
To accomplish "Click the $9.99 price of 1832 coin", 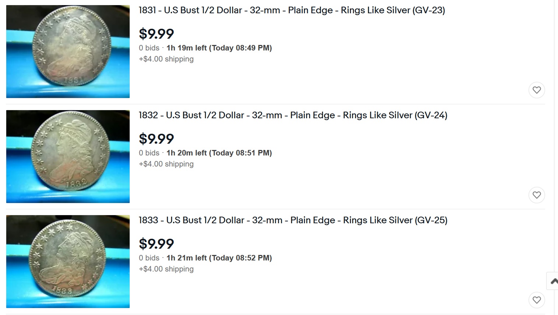I will pos(156,139).
